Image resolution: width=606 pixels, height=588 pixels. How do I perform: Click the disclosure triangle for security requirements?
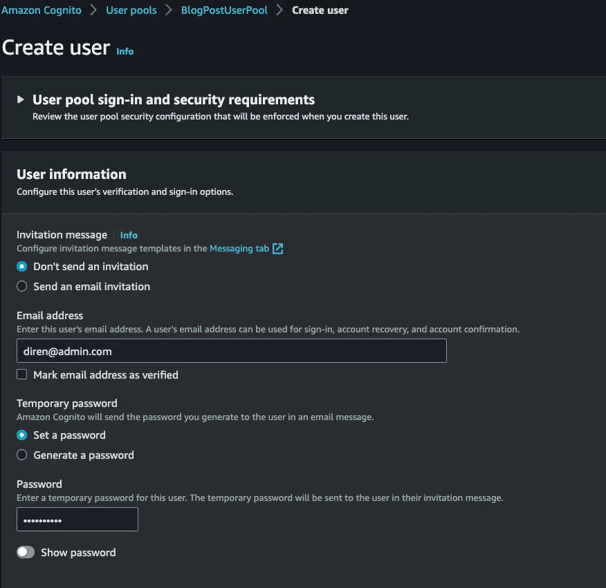21,99
